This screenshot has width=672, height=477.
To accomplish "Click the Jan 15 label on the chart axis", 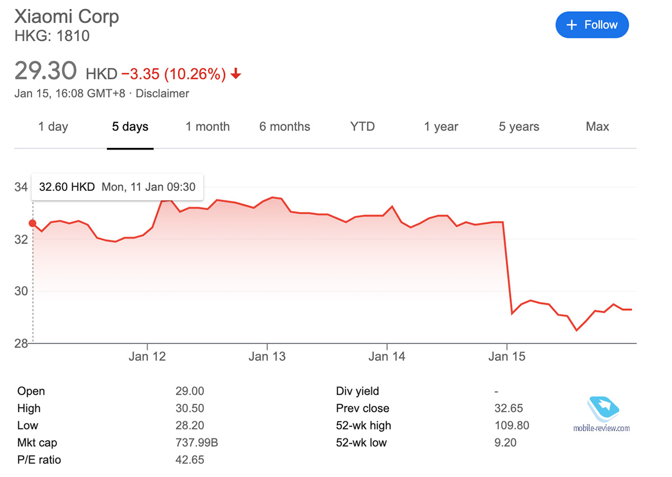I will 507,356.
